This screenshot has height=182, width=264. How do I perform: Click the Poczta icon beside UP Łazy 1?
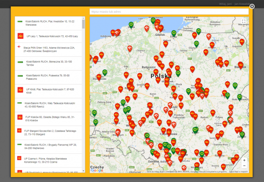(20, 35)
